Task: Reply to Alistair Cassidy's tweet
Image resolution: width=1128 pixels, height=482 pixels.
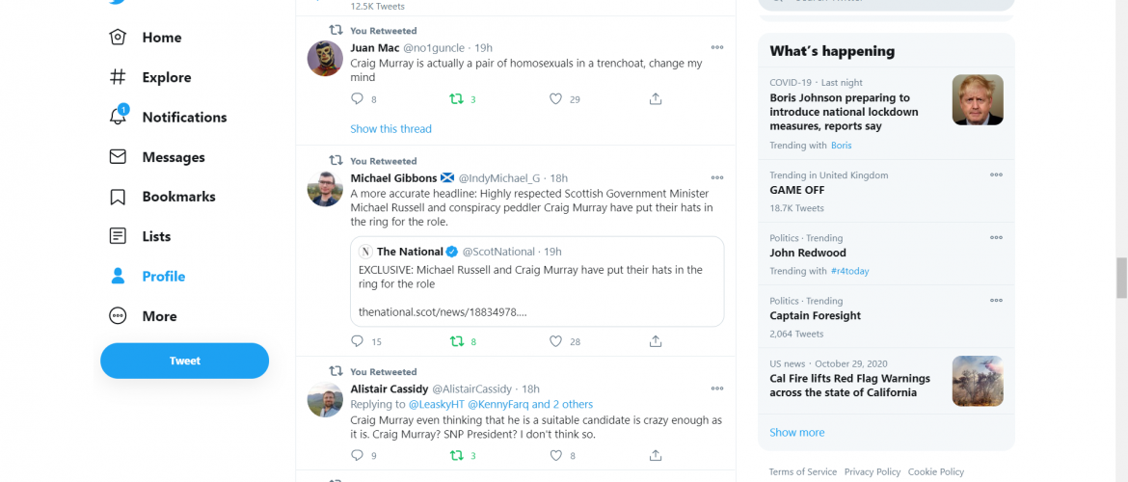Action: [358, 455]
